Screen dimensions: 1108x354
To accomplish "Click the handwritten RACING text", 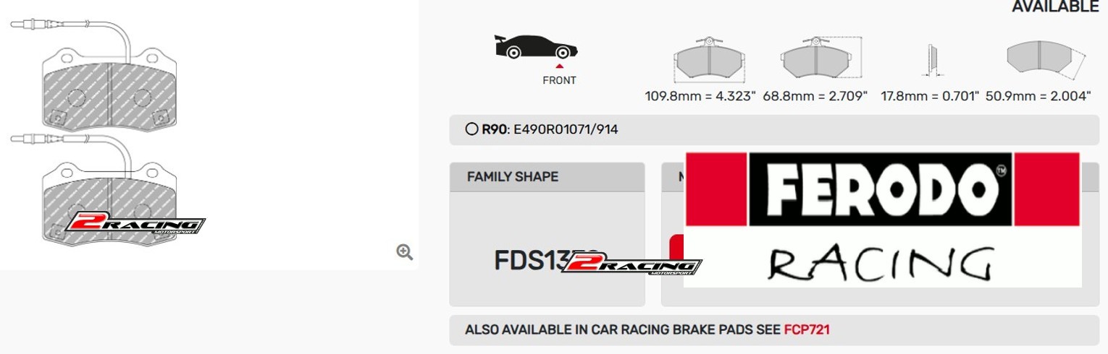I will point(881,264).
